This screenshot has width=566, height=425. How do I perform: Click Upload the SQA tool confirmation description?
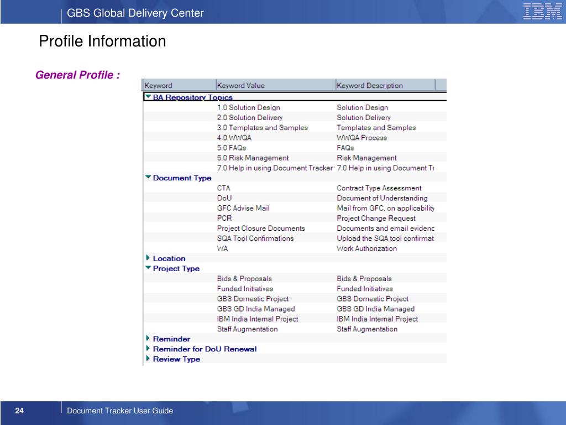[385, 239]
